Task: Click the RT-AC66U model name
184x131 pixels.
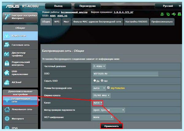Action: (30, 6)
